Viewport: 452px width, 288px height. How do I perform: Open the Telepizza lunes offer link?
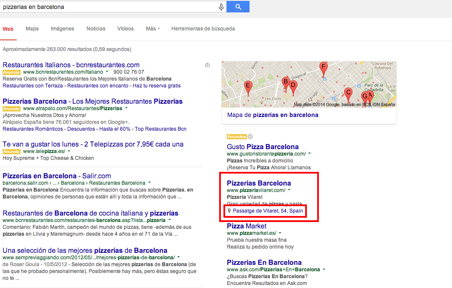tap(93, 144)
